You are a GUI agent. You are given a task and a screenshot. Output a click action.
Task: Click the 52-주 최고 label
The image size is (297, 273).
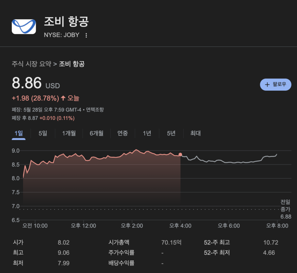click(217, 243)
